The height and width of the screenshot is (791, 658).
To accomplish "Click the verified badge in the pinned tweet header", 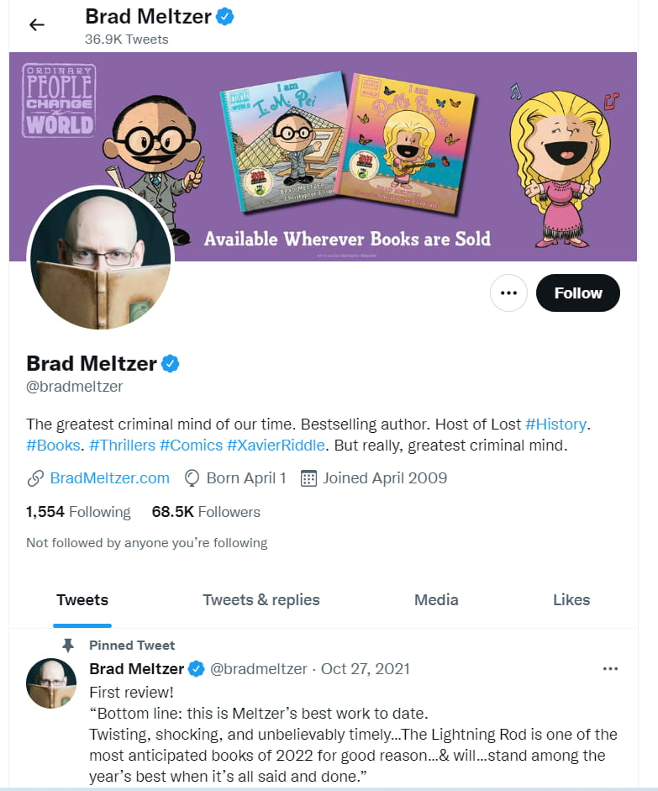I will pos(196,668).
